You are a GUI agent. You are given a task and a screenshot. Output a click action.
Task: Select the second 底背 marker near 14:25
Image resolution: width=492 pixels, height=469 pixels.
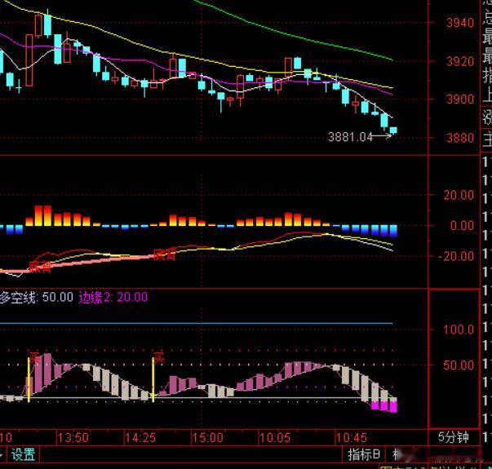point(165,254)
